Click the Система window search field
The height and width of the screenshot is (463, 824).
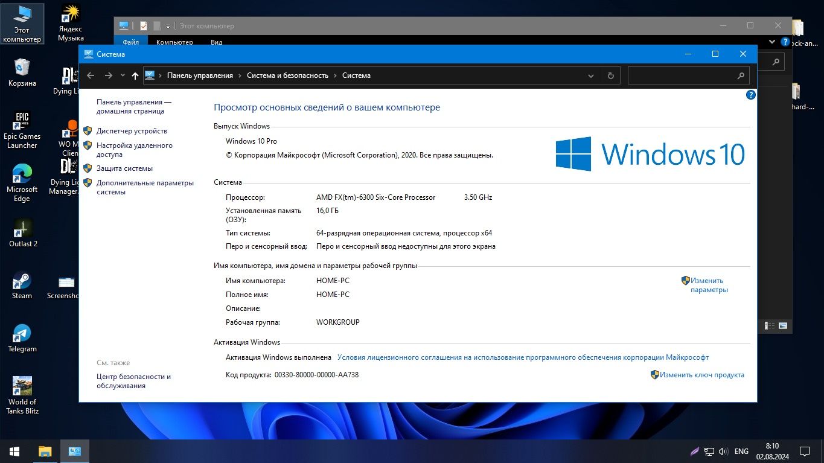(x=688, y=75)
